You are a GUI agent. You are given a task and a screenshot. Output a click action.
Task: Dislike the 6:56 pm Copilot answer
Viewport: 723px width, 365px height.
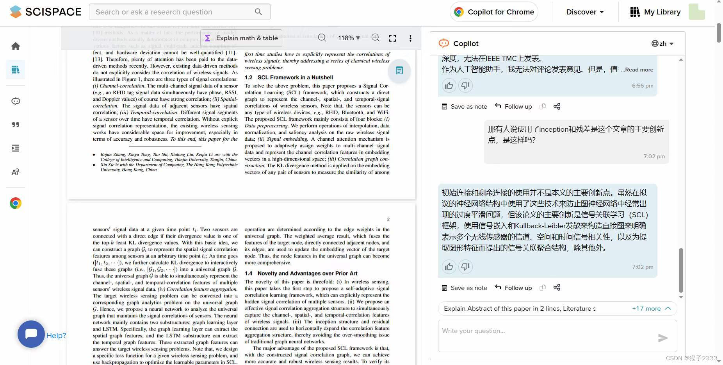click(x=465, y=86)
